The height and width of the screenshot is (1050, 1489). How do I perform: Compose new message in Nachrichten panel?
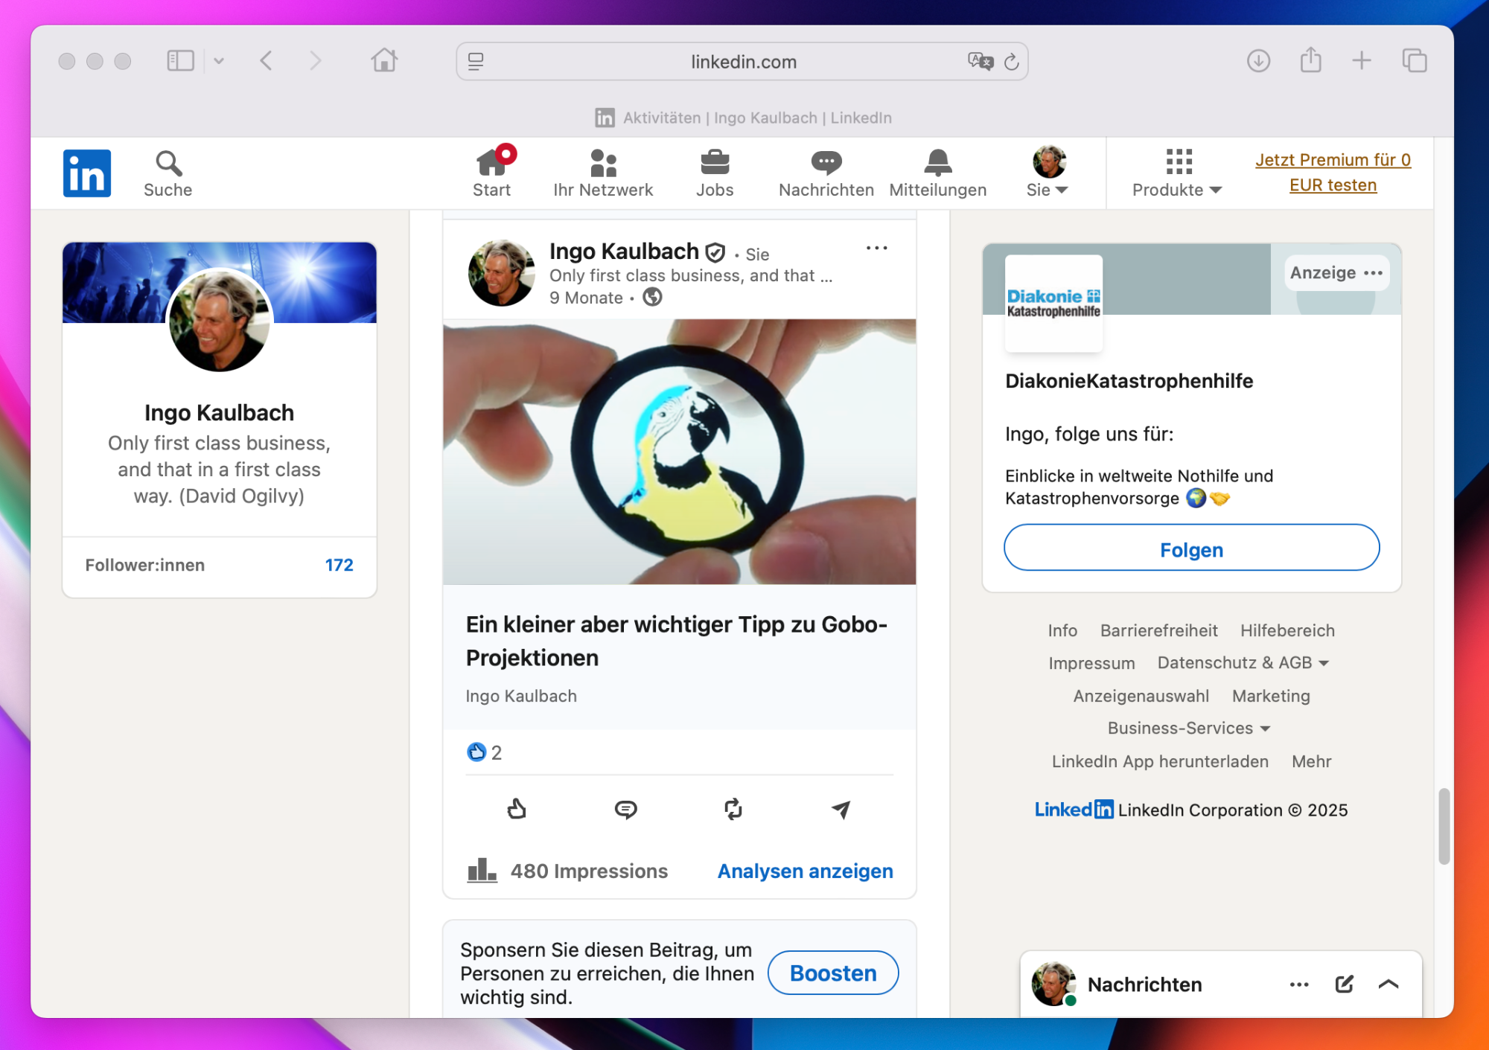click(1344, 985)
